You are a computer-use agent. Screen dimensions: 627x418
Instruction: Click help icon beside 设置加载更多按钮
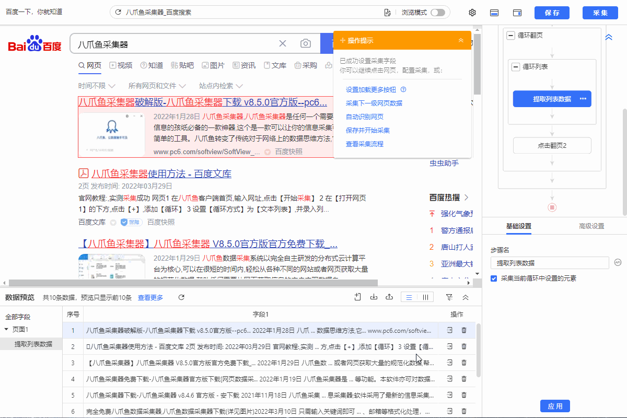click(403, 89)
